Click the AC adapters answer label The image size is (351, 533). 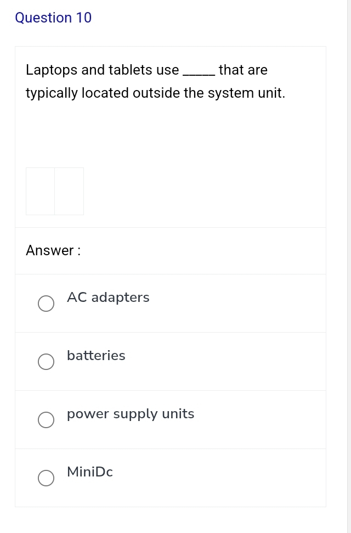tap(107, 297)
